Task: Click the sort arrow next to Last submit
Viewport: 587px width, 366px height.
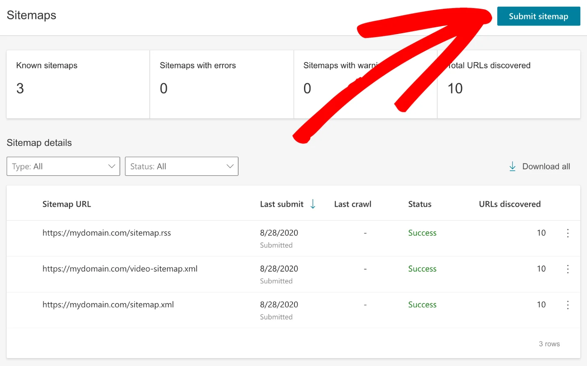Action: pos(312,204)
